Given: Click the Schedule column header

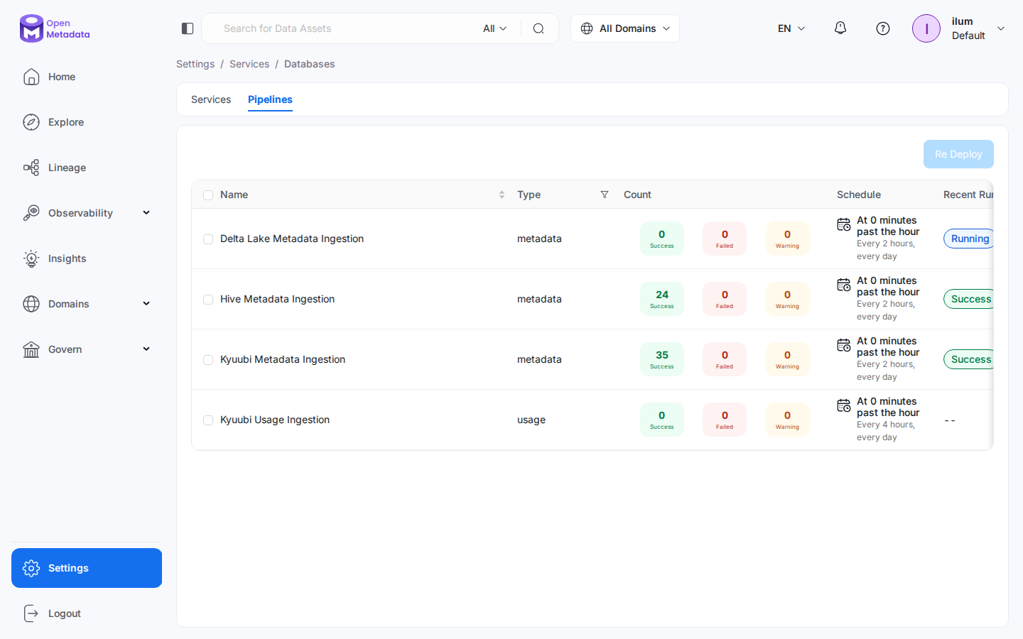Looking at the screenshot, I should pos(859,195).
